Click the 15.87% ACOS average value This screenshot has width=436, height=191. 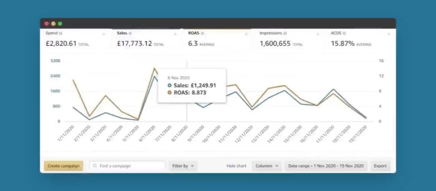coord(343,44)
